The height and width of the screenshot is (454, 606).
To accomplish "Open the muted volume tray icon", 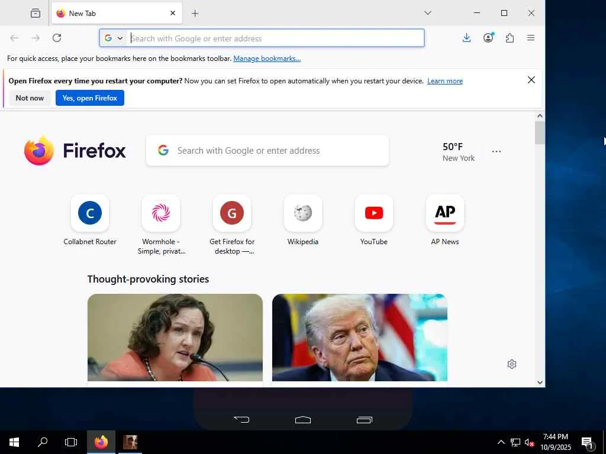I will click(x=529, y=442).
